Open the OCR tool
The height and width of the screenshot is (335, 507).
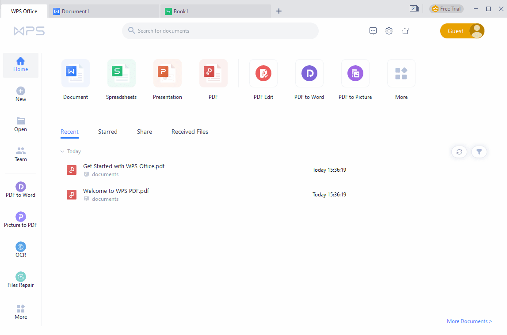[21, 250]
